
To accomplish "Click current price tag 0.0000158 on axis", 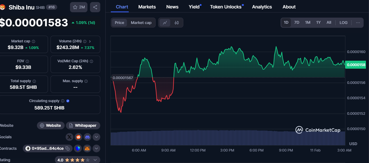I will click(356, 65).
